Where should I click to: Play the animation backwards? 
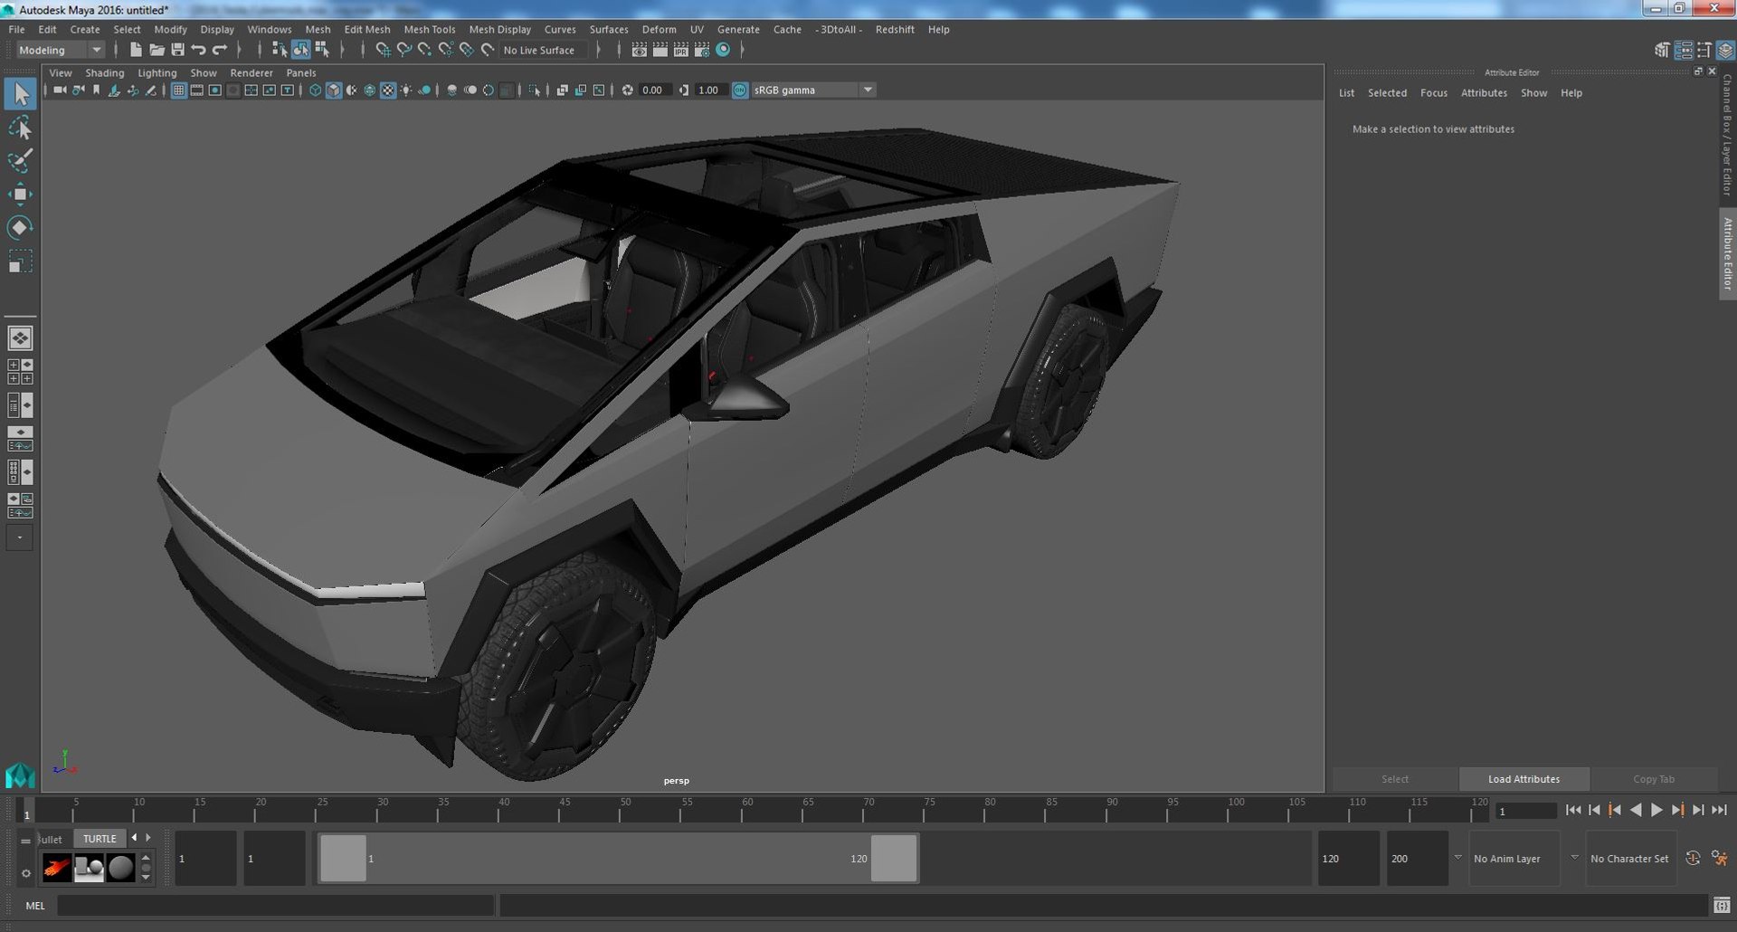pyautogui.click(x=1636, y=810)
